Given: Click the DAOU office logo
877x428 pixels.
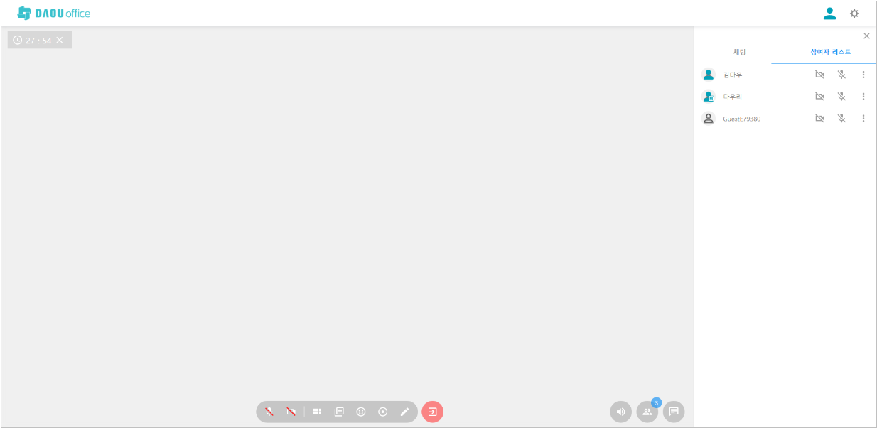Looking at the screenshot, I should [x=54, y=13].
